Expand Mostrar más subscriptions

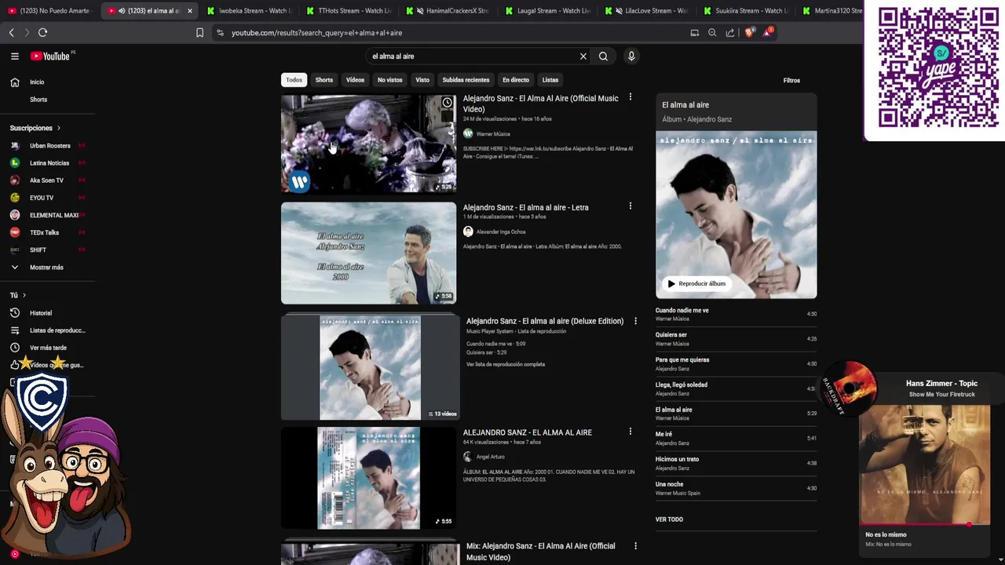pyautogui.click(x=47, y=268)
